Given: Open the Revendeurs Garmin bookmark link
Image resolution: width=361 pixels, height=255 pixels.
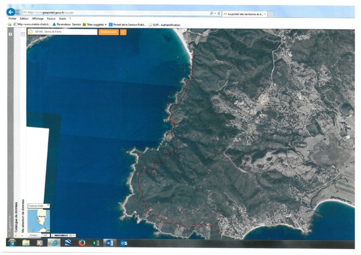Looking at the screenshot, I should tap(66, 24).
